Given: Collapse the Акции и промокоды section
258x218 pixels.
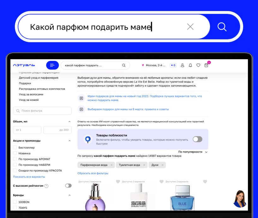Looking at the screenshot, I should pos(69,141).
